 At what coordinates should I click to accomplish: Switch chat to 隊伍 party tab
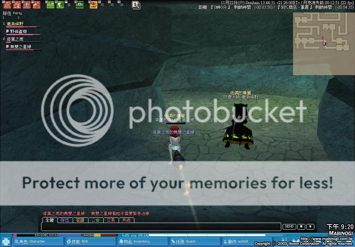point(65,220)
